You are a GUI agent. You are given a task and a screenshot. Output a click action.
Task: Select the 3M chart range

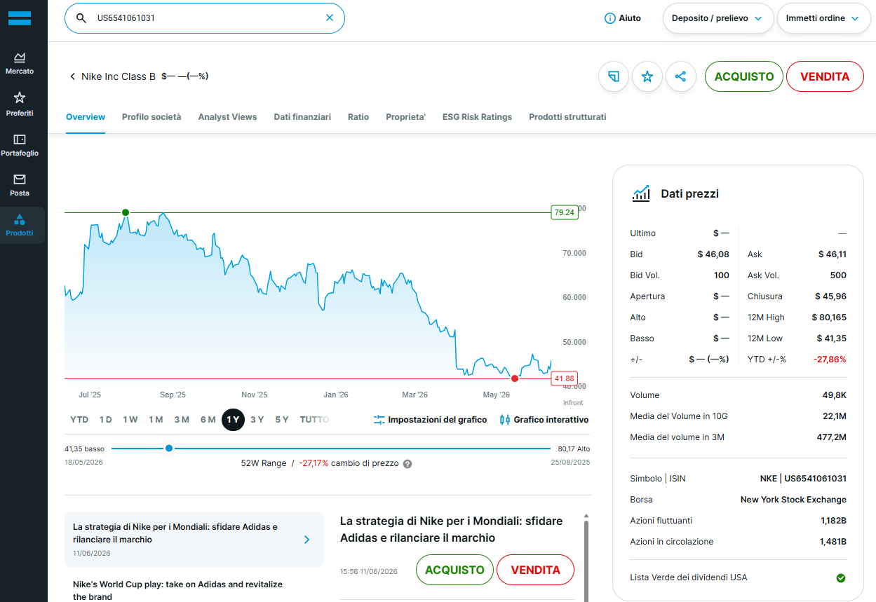[182, 420]
